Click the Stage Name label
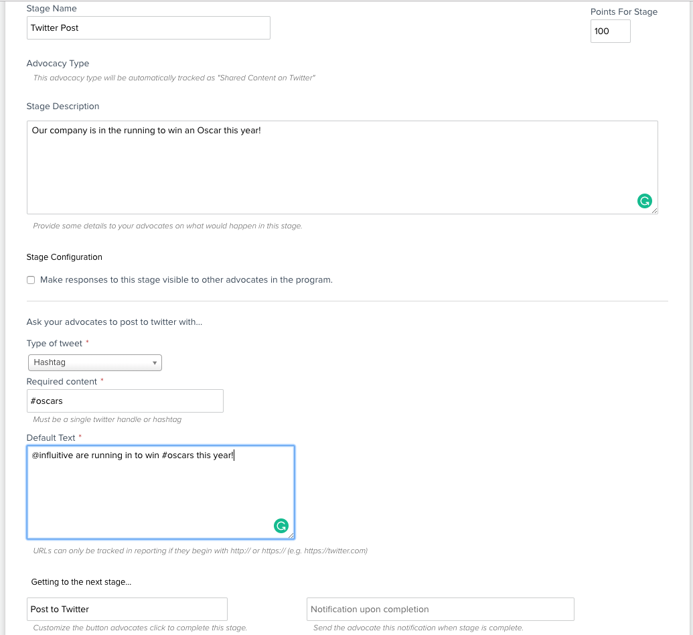 [52, 9]
